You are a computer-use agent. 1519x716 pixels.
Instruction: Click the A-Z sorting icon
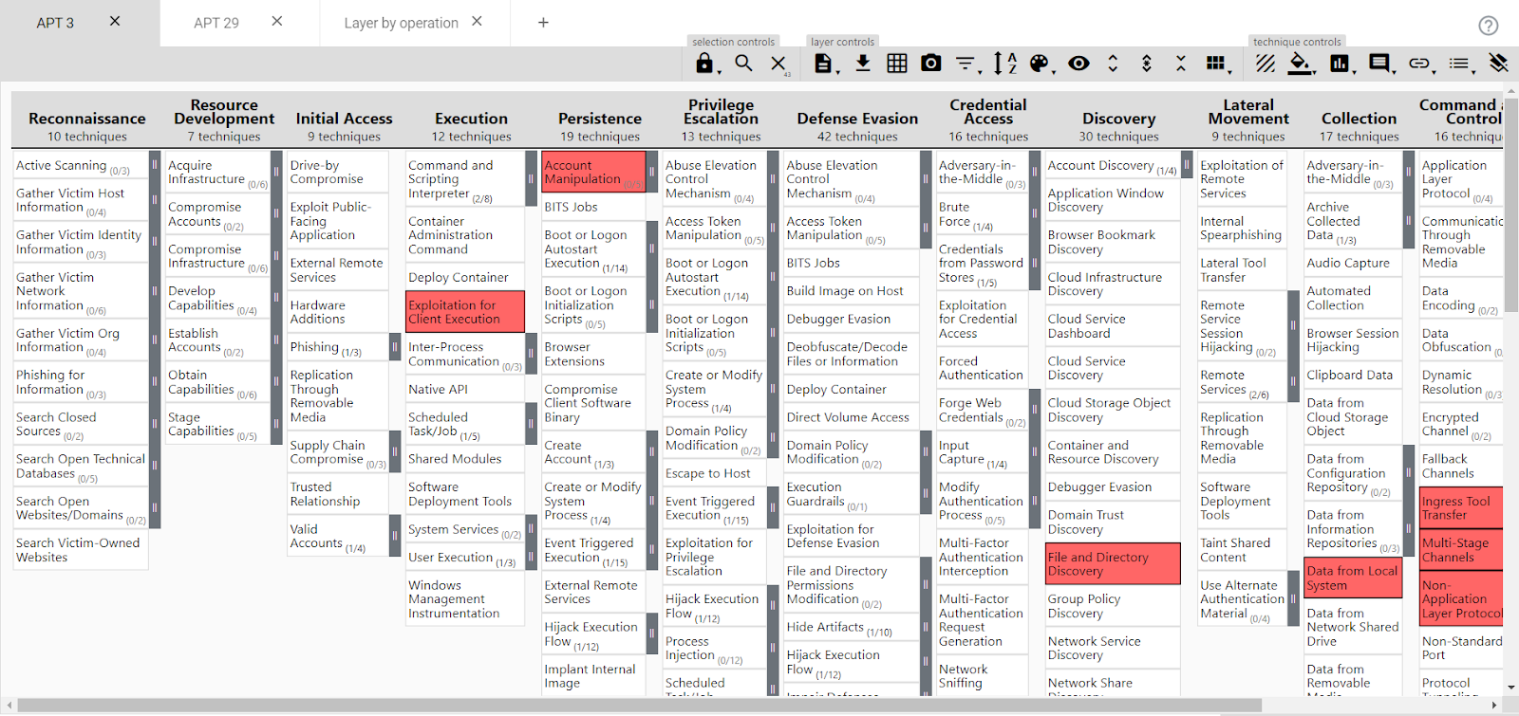(x=1004, y=64)
